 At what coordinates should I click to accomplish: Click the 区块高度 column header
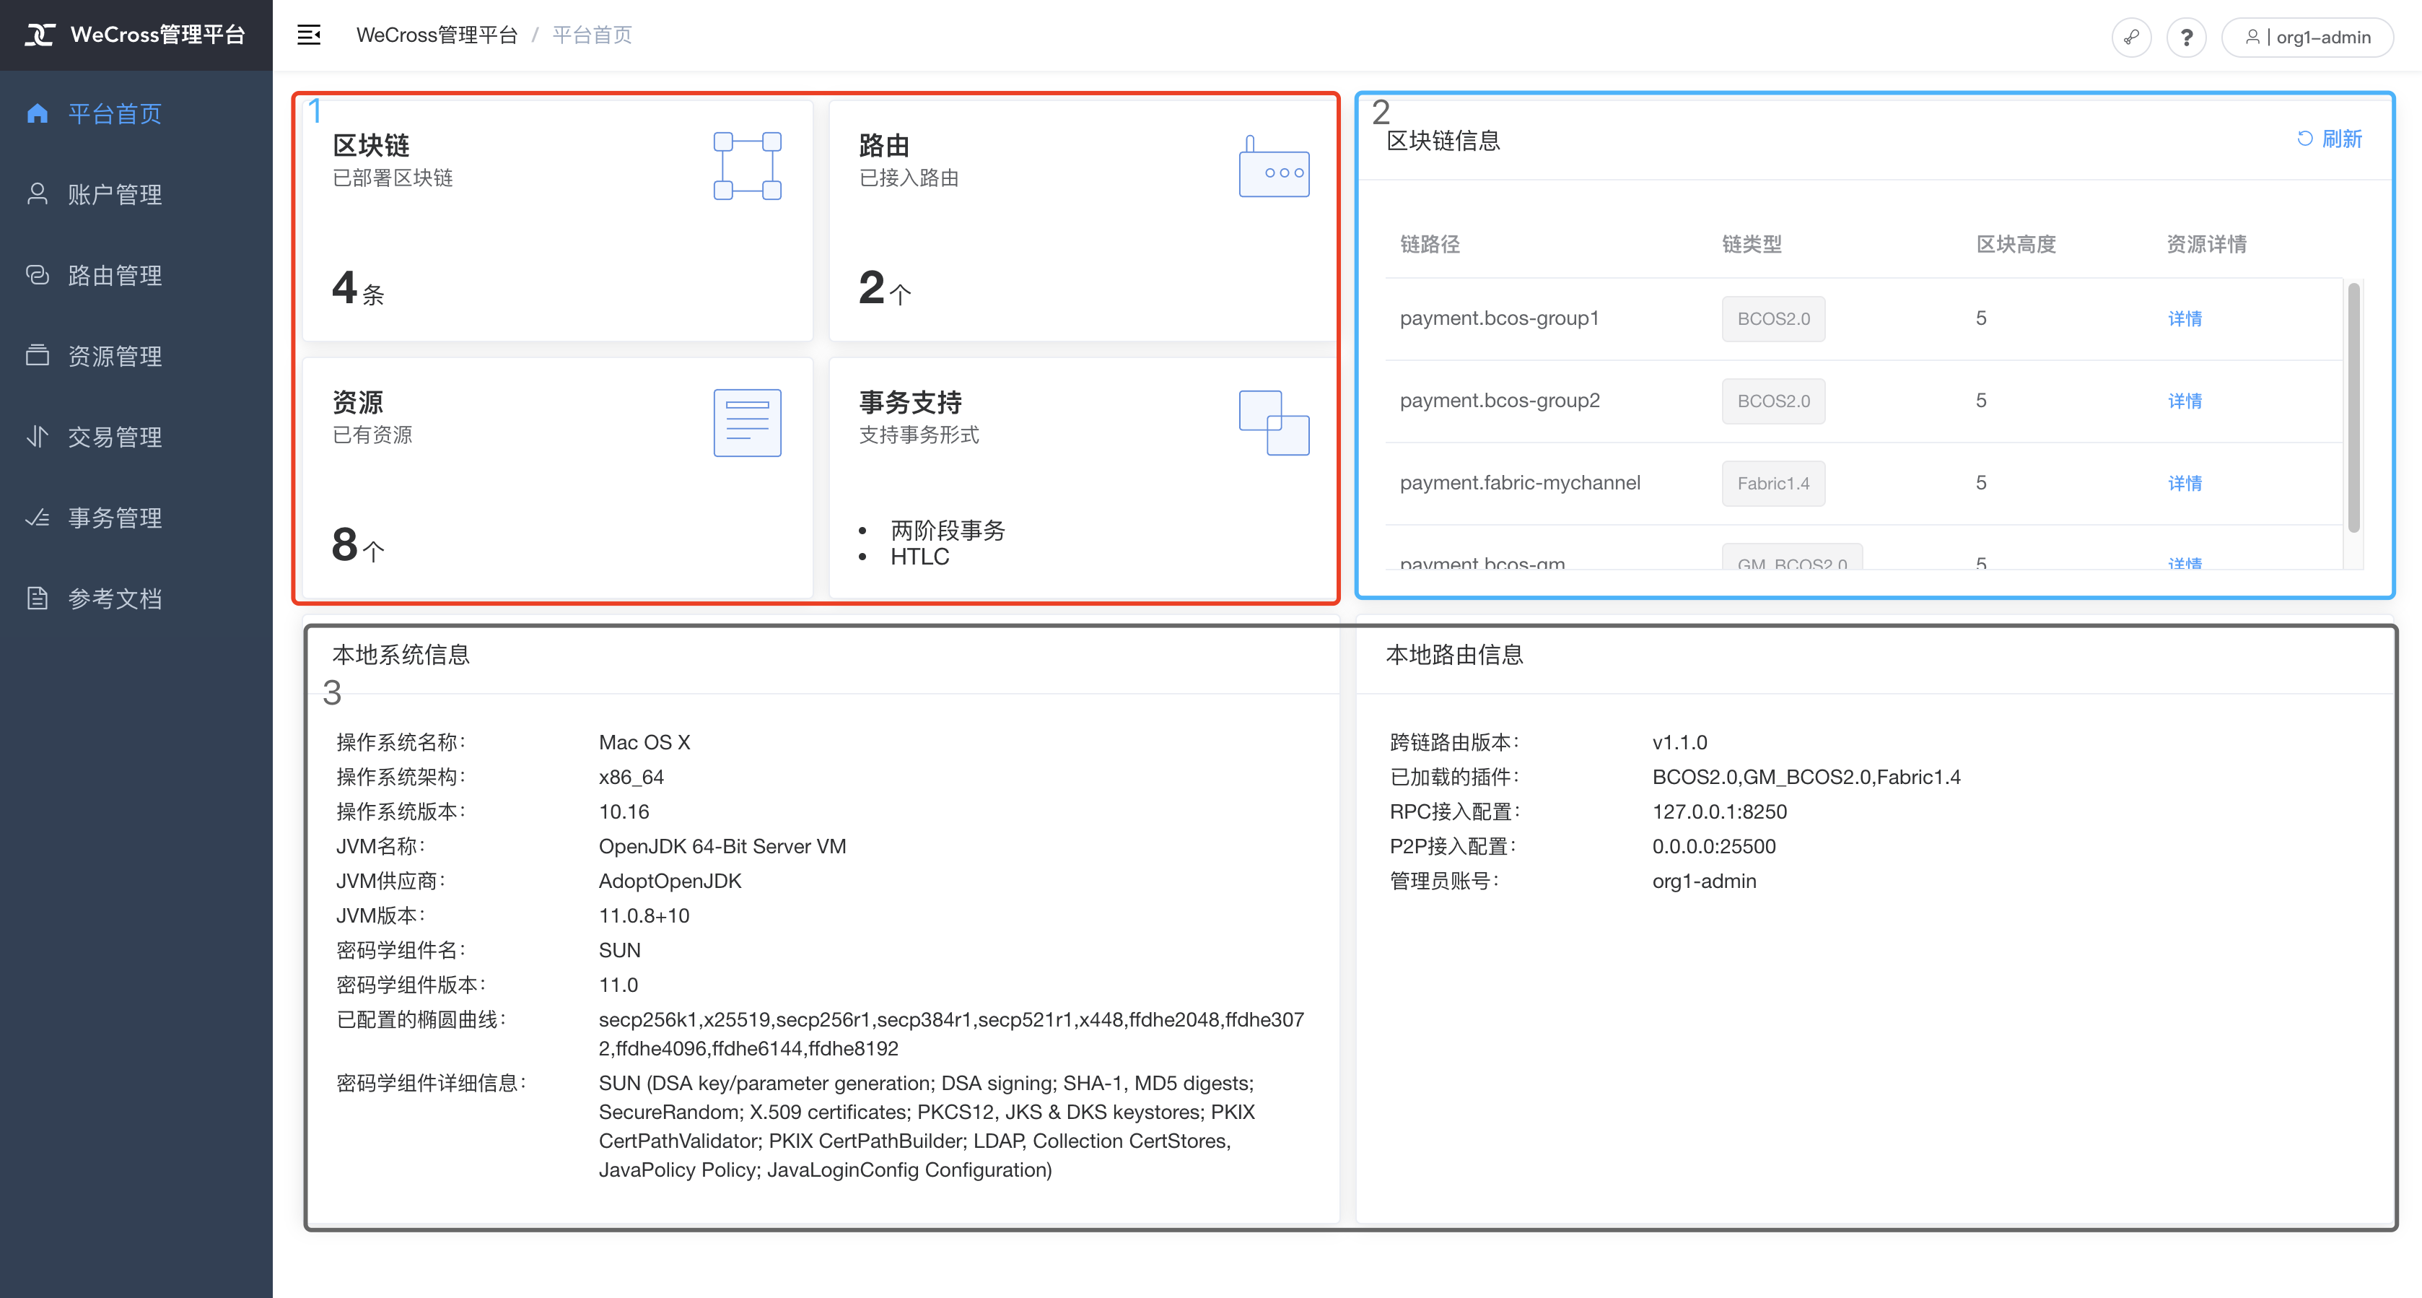(2016, 245)
